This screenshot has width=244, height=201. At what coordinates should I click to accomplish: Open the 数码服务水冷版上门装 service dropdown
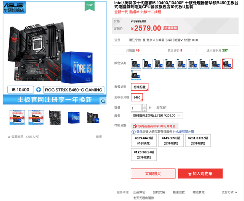pos(157,116)
